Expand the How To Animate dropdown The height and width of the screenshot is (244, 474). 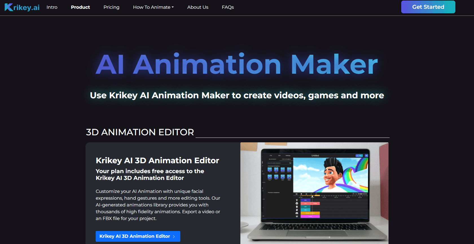coord(153,7)
